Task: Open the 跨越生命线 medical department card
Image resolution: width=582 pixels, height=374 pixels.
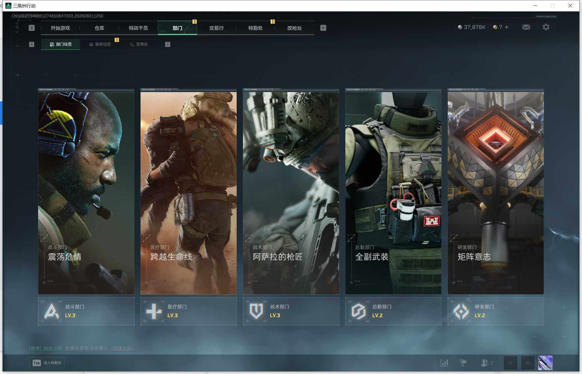Action: point(189,193)
